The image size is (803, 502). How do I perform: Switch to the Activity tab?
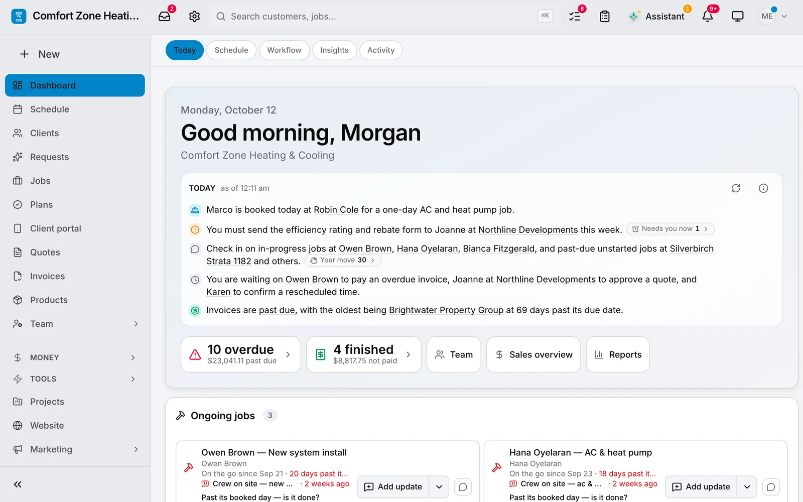click(x=381, y=50)
